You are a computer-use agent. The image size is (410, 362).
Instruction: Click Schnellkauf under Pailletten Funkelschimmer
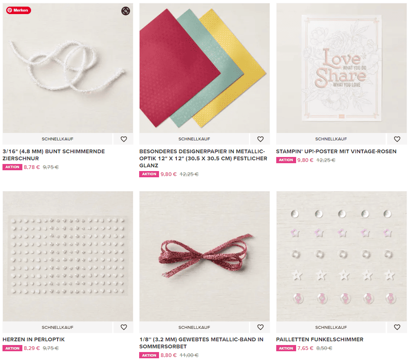click(x=331, y=327)
